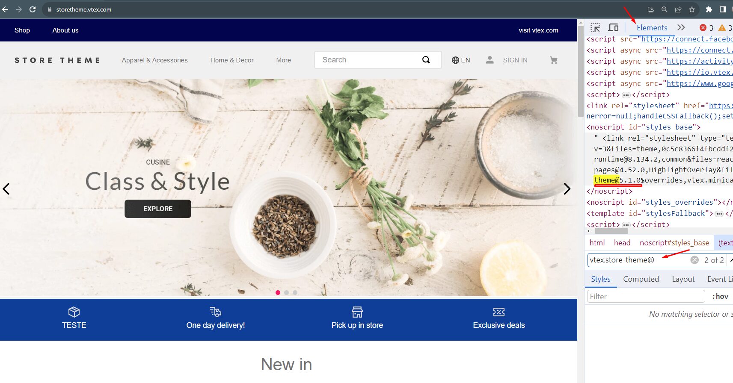Click the EXPLORE button
733x383 pixels.
(158, 209)
